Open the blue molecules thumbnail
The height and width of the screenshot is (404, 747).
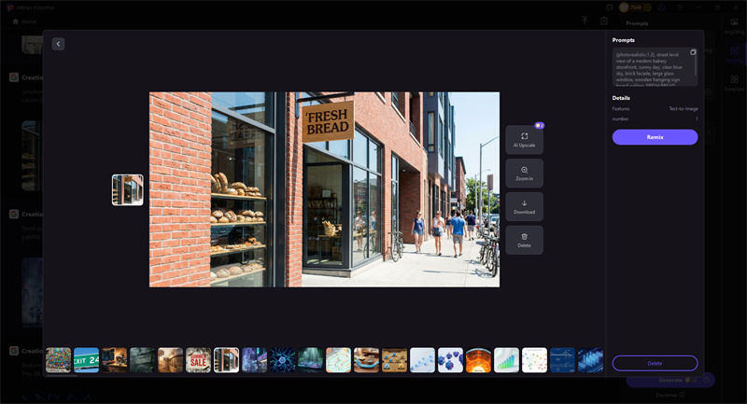click(450, 360)
